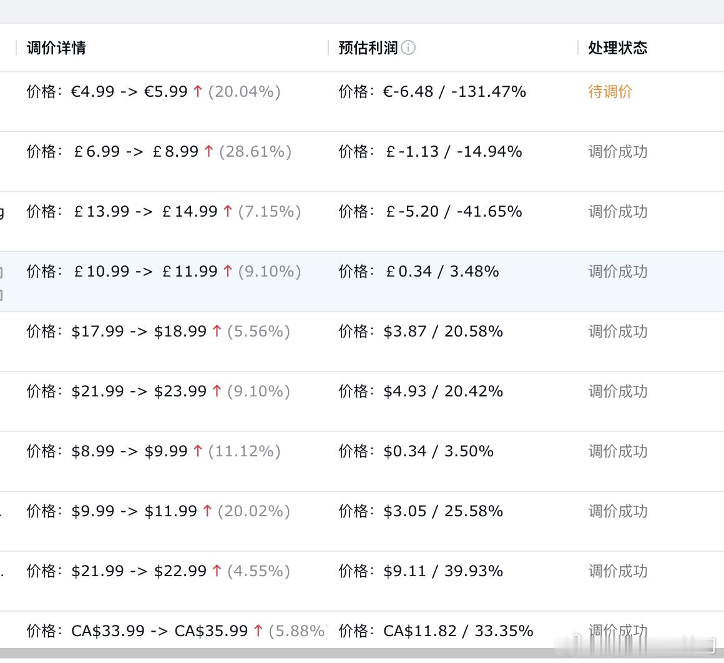Click the info icon next to 预估利润
The image size is (724, 663).
pyautogui.click(x=409, y=47)
